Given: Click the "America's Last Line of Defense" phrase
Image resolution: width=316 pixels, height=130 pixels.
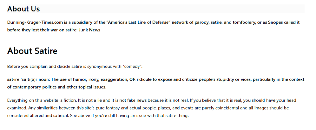Looking at the screenshot, I should tap(139, 22).
